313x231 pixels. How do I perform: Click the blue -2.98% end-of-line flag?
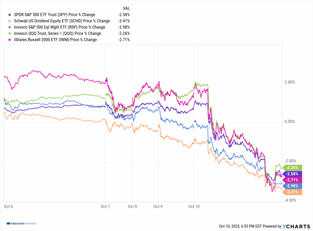point(293,186)
